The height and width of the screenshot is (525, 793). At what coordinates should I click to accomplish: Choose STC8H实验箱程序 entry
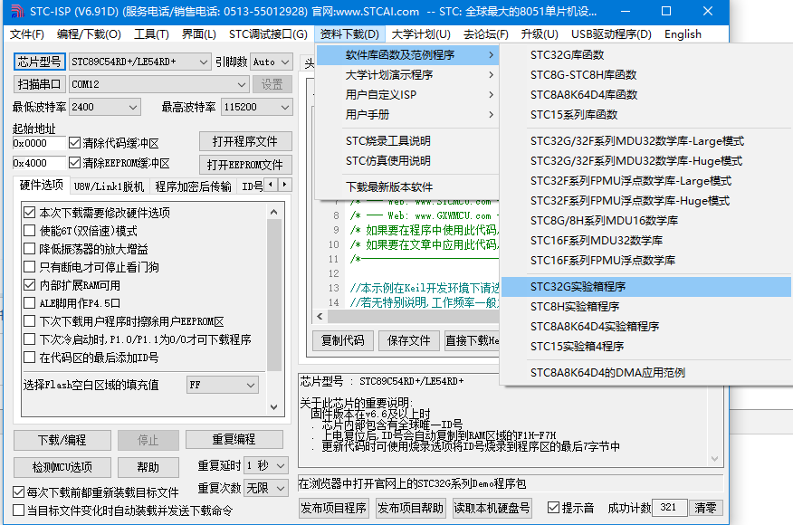(x=645, y=307)
